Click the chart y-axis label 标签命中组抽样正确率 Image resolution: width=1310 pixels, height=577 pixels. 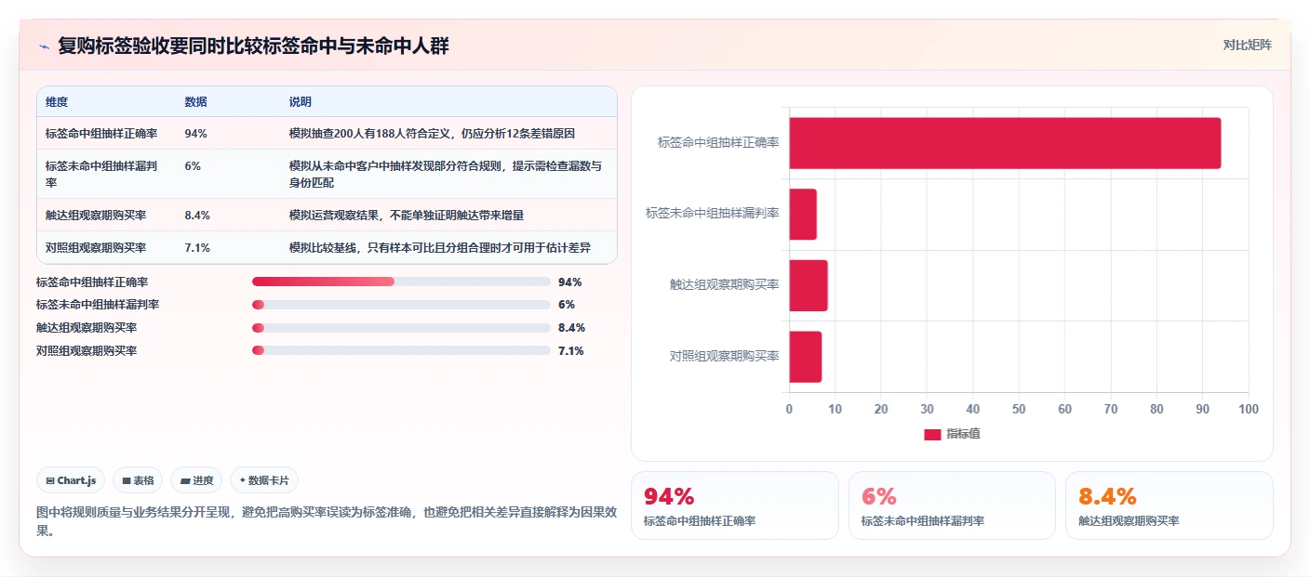[718, 142]
